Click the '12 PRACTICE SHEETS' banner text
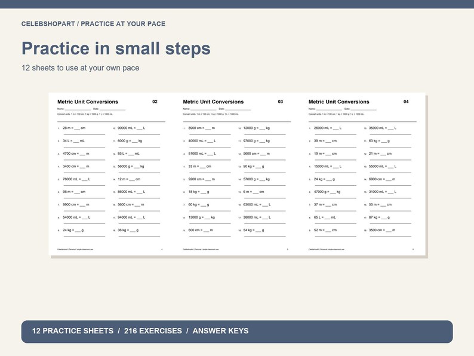 [x=73, y=331]
